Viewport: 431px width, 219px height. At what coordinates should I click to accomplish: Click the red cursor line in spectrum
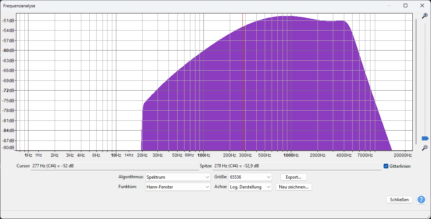pyautogui.click(x=242, y=82)
